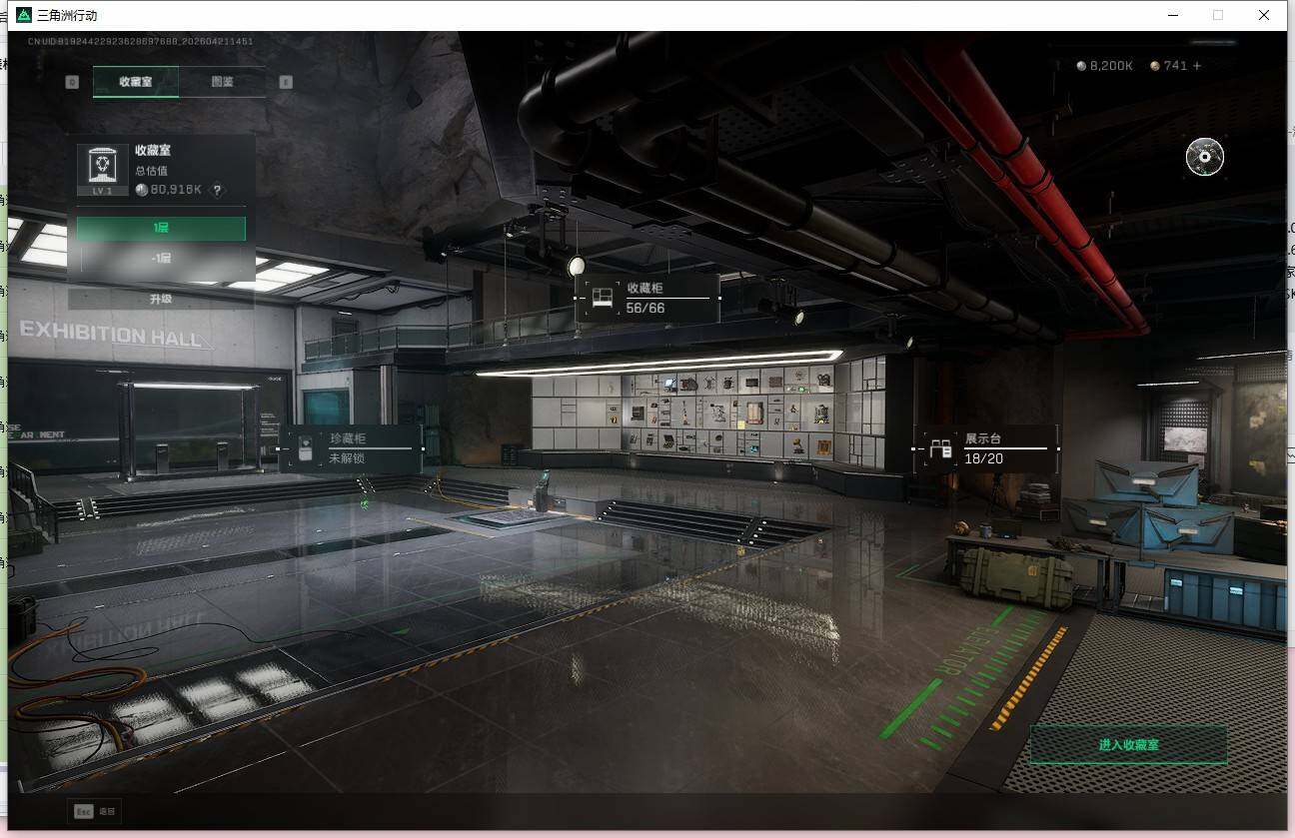Add more currency with plus button
The width and height of the screenshot is (1295, 838).
[x=1197, y=66]
